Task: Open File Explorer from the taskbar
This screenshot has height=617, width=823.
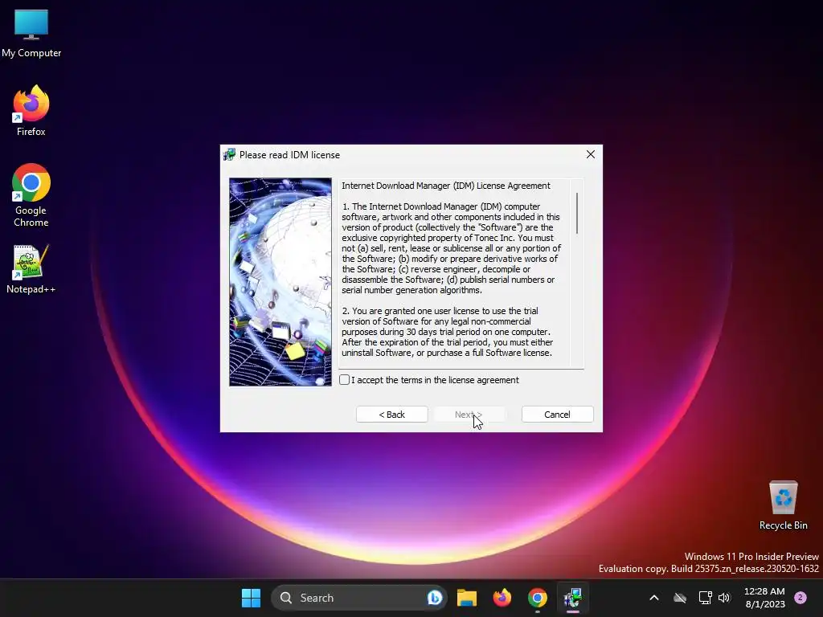Action: coord(467,598)
